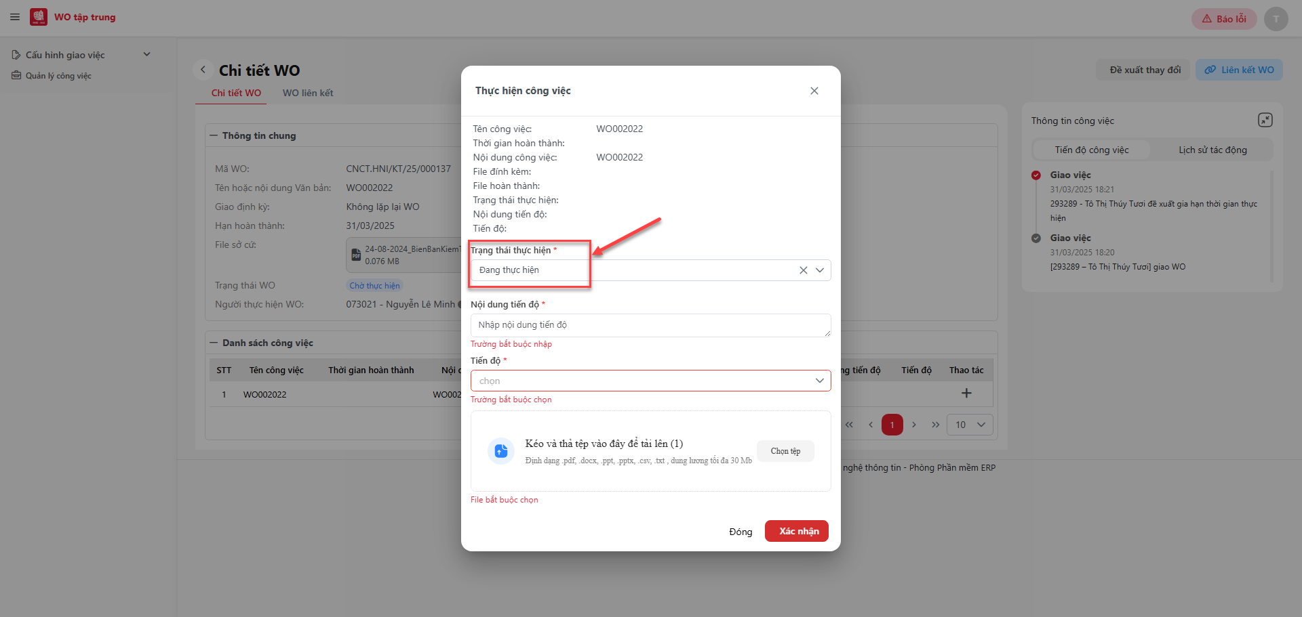This screenshot has width=1302, height=617.
Task: Click the second Giao việc timeline entry dated 18:20
Action: click(1070, 238)
